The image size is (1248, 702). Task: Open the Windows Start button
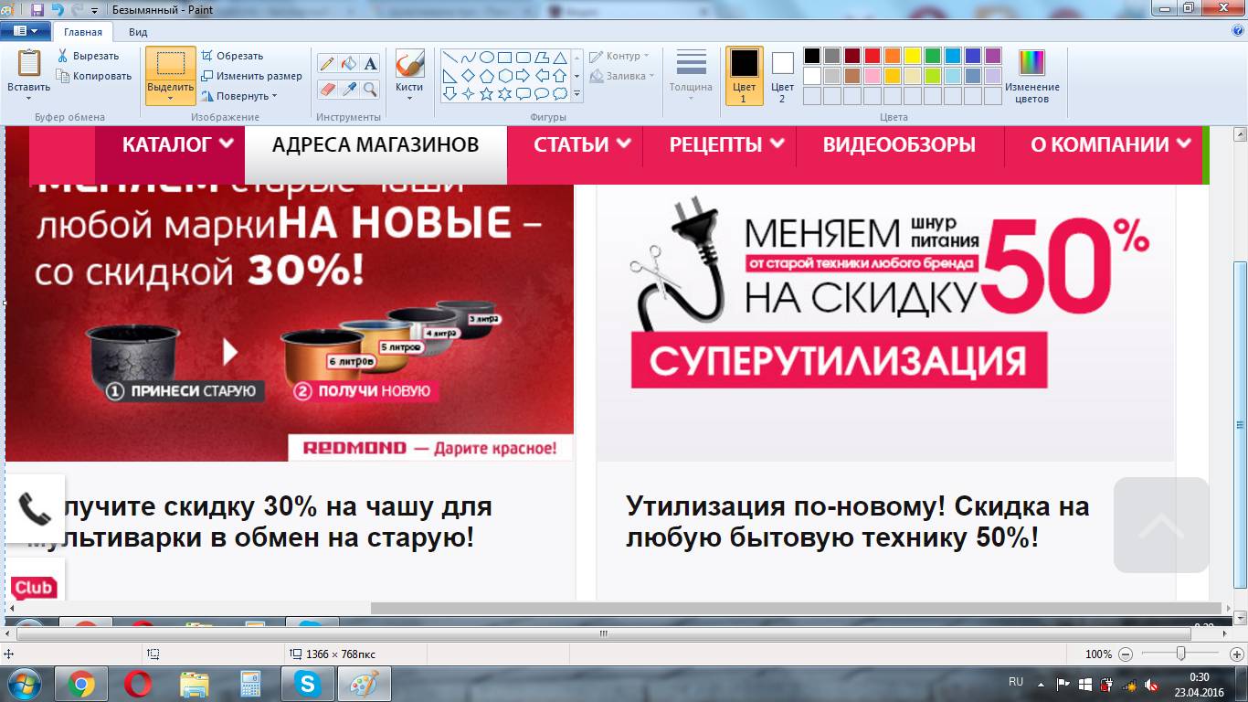tap(25, 684)
